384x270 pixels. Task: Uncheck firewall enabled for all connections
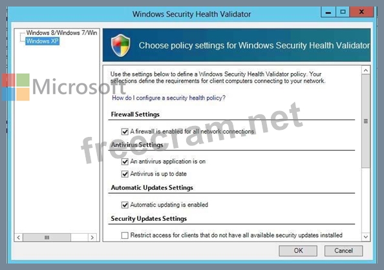point(125,132)
